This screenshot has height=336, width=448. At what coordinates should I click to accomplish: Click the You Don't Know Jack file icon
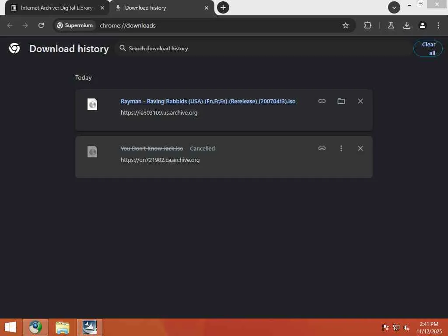[92, 151]
